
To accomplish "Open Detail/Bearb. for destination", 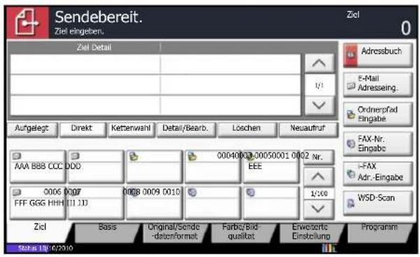I will 186,130.
